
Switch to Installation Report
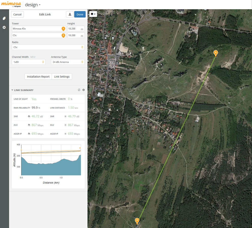point(38,77)
